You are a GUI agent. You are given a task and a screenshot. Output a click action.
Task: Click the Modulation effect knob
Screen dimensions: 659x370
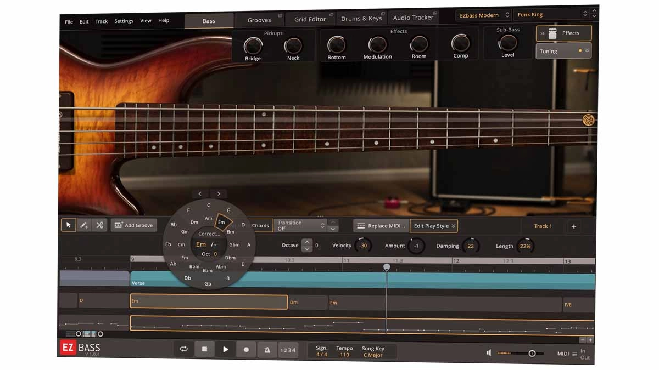[377, 44]
